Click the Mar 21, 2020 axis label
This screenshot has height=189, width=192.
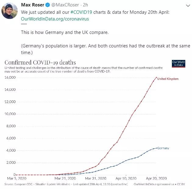pyautogui.click(x=65, y=178)
